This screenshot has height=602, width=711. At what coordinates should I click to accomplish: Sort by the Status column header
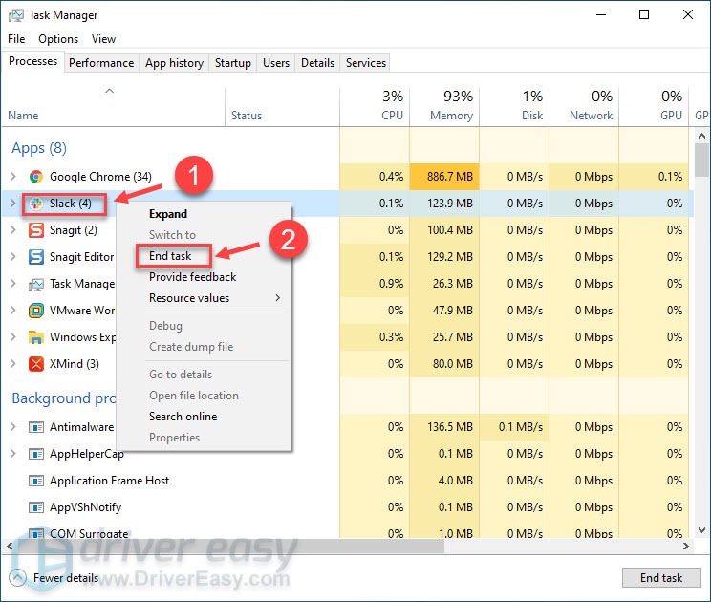click(282, 106)
